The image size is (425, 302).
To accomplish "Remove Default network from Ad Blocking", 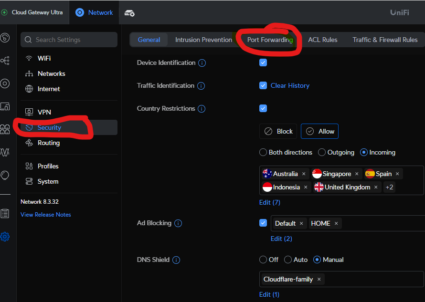I will [x=301, y=223].
